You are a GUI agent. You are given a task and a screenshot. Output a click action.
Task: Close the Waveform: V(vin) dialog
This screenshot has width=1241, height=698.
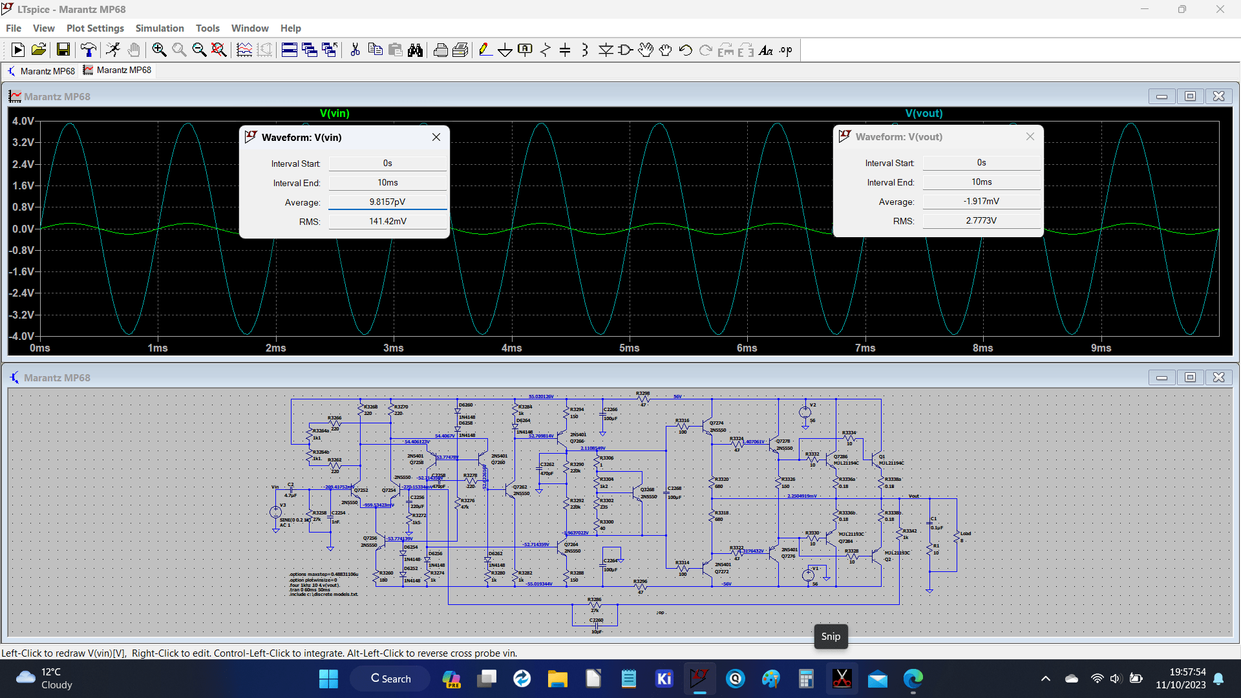[x=436, y=137]
